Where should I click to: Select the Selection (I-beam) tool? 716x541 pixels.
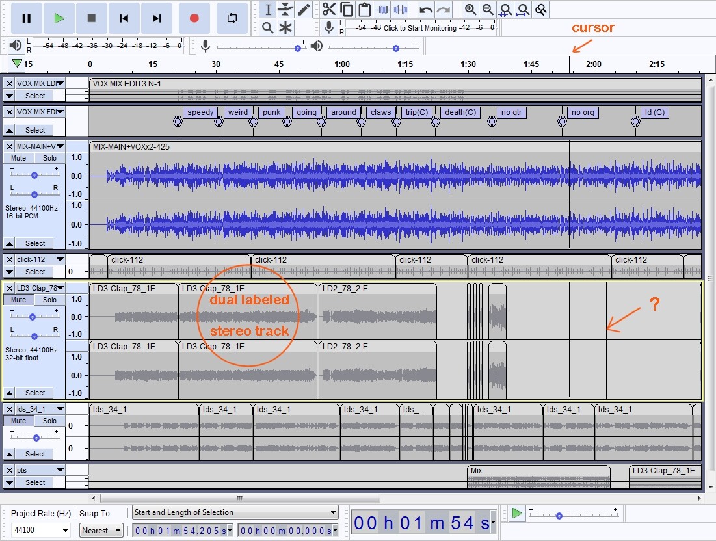pyautogui.click(x=268, y=10)
